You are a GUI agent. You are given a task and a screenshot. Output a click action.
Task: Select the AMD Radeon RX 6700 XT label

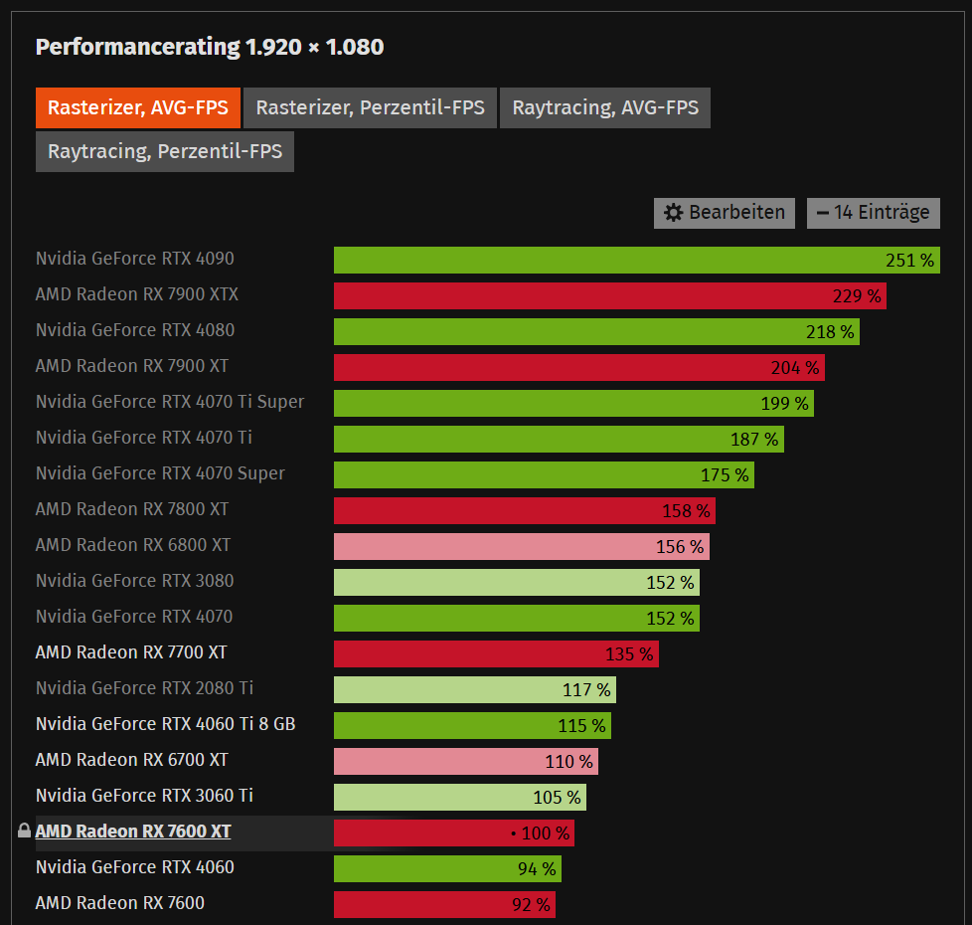pyautogui.click(x=132, y=760)
